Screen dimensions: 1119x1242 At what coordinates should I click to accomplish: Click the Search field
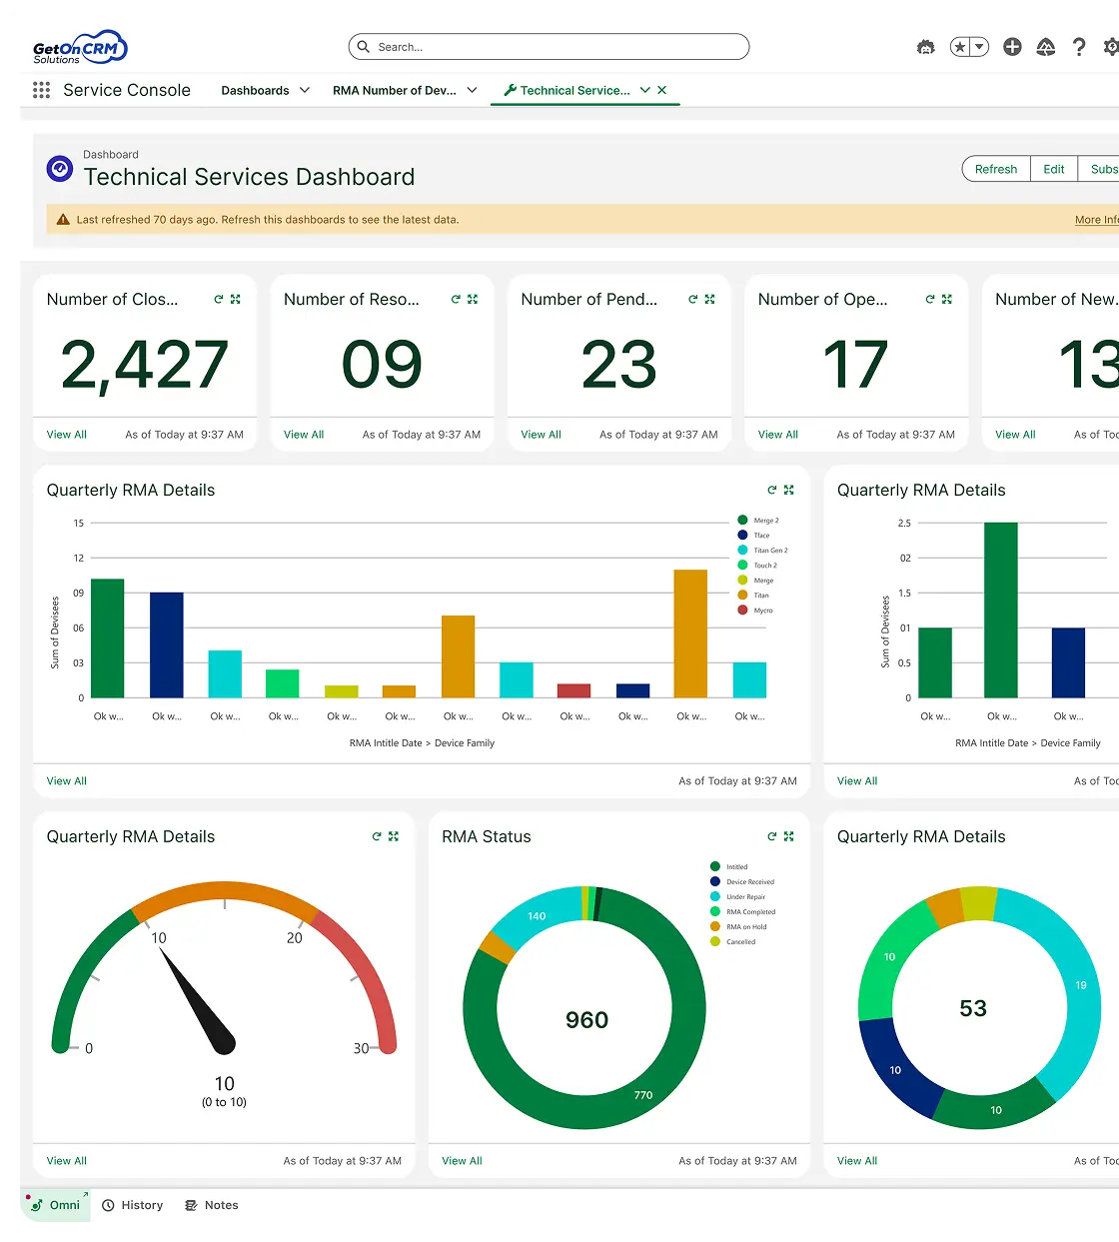pos(549,46)
